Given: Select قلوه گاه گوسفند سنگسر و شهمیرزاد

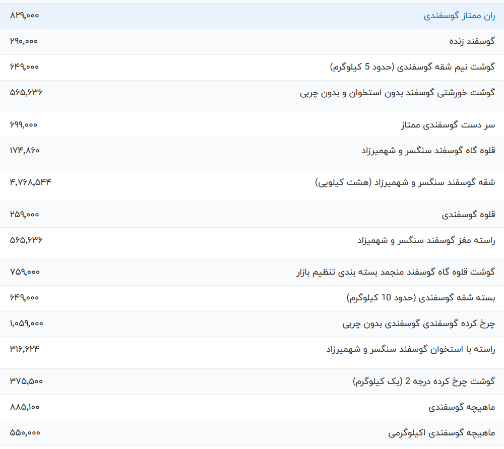Looking at the screenshot, I should coord(428,151).
